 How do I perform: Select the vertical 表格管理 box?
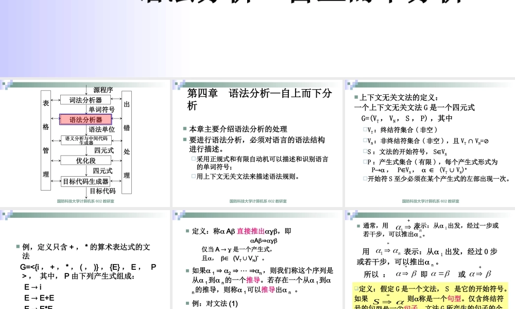click(x=46, y=140)
